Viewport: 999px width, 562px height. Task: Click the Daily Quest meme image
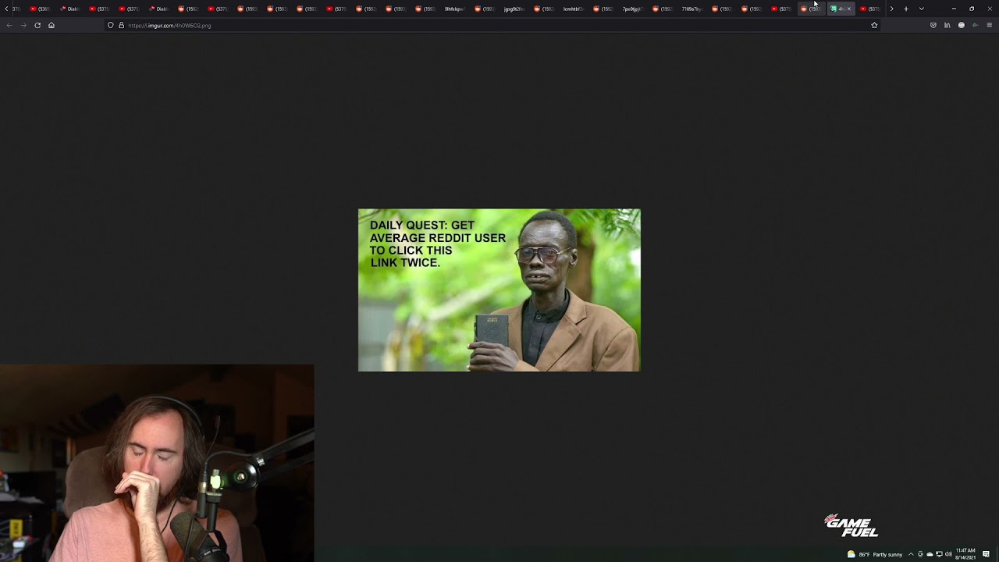(499, 290)
